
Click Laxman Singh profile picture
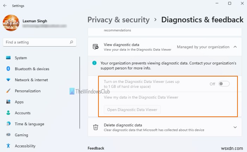pyautogui.click(x=11, y=23)
